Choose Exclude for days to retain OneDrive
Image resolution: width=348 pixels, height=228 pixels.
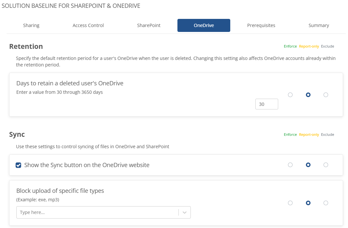[x=326, y=95]
